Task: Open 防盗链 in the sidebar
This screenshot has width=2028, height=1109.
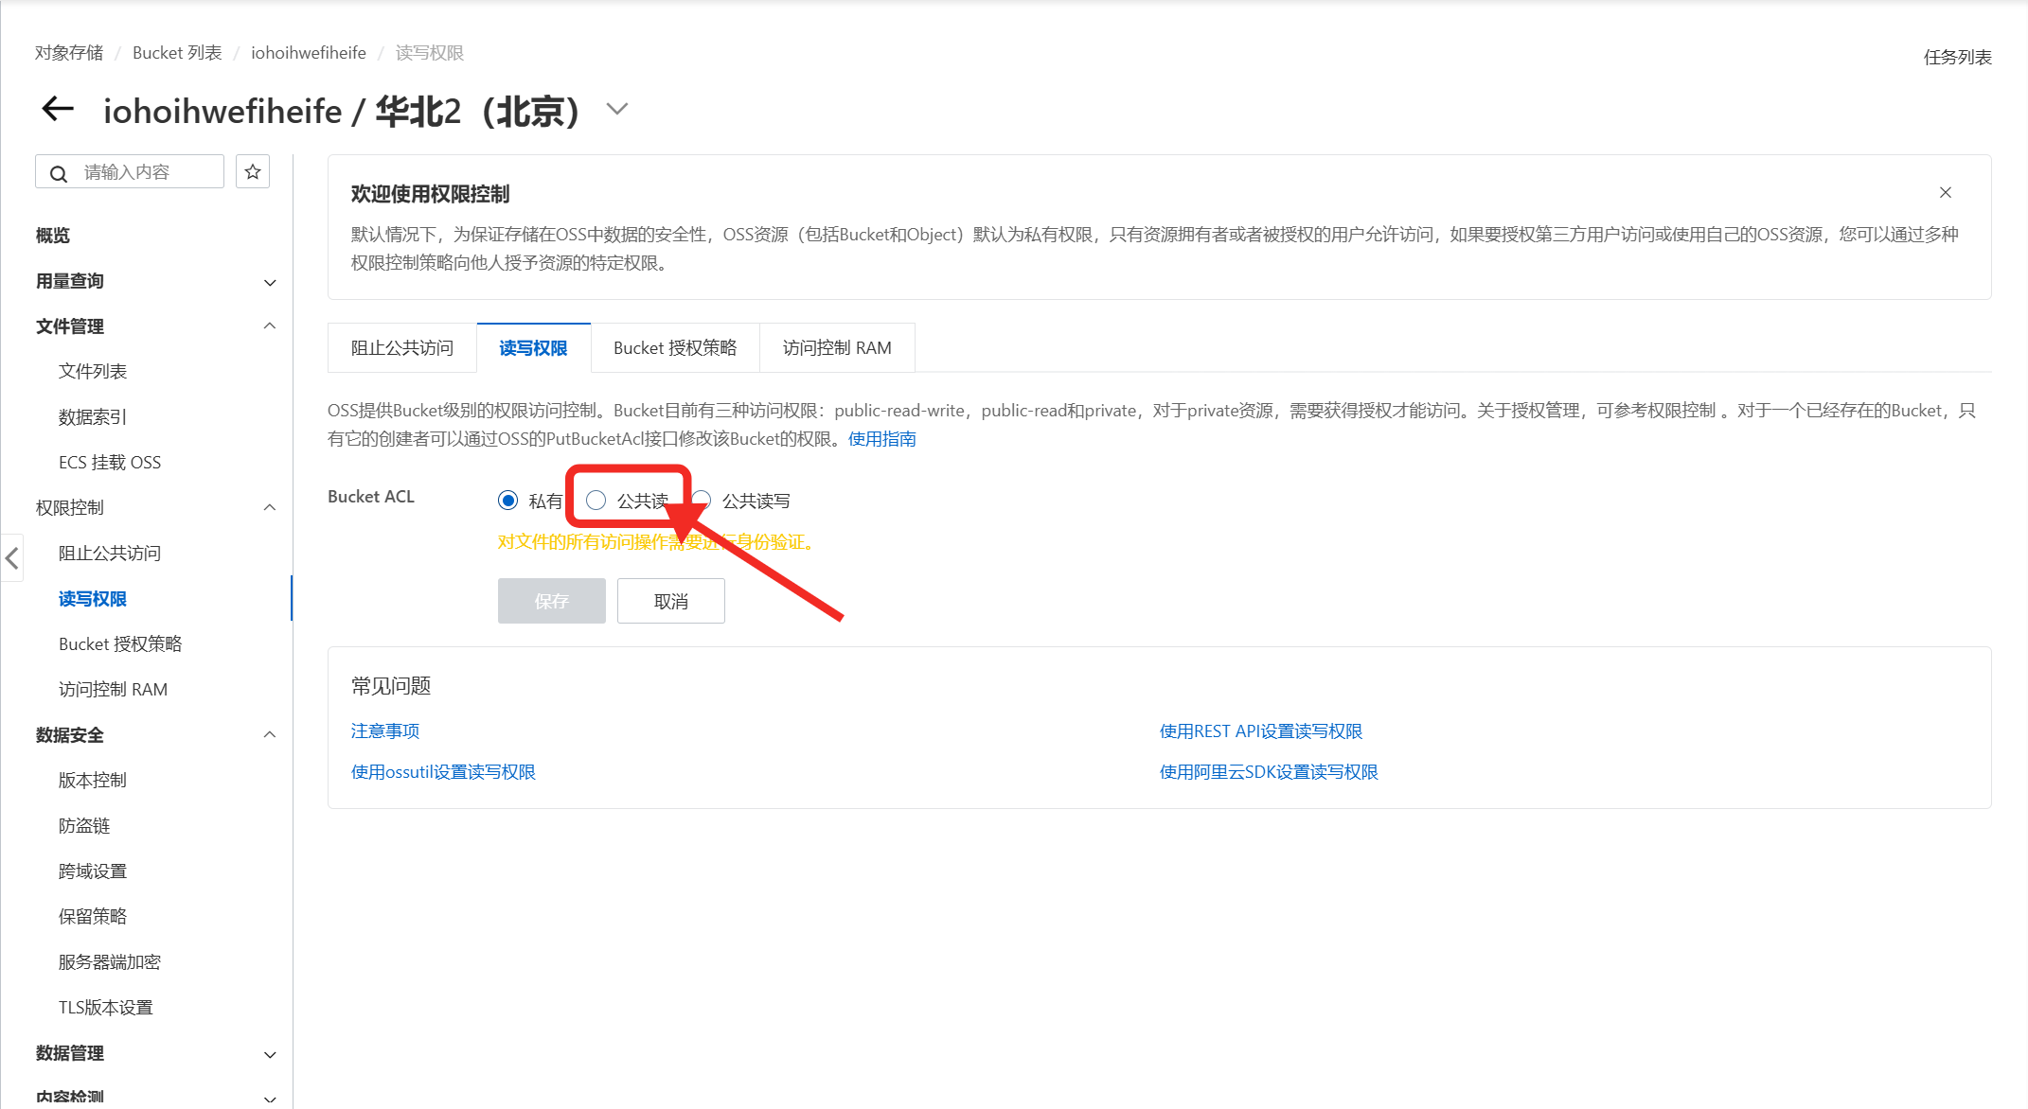Action: [84, 826]
